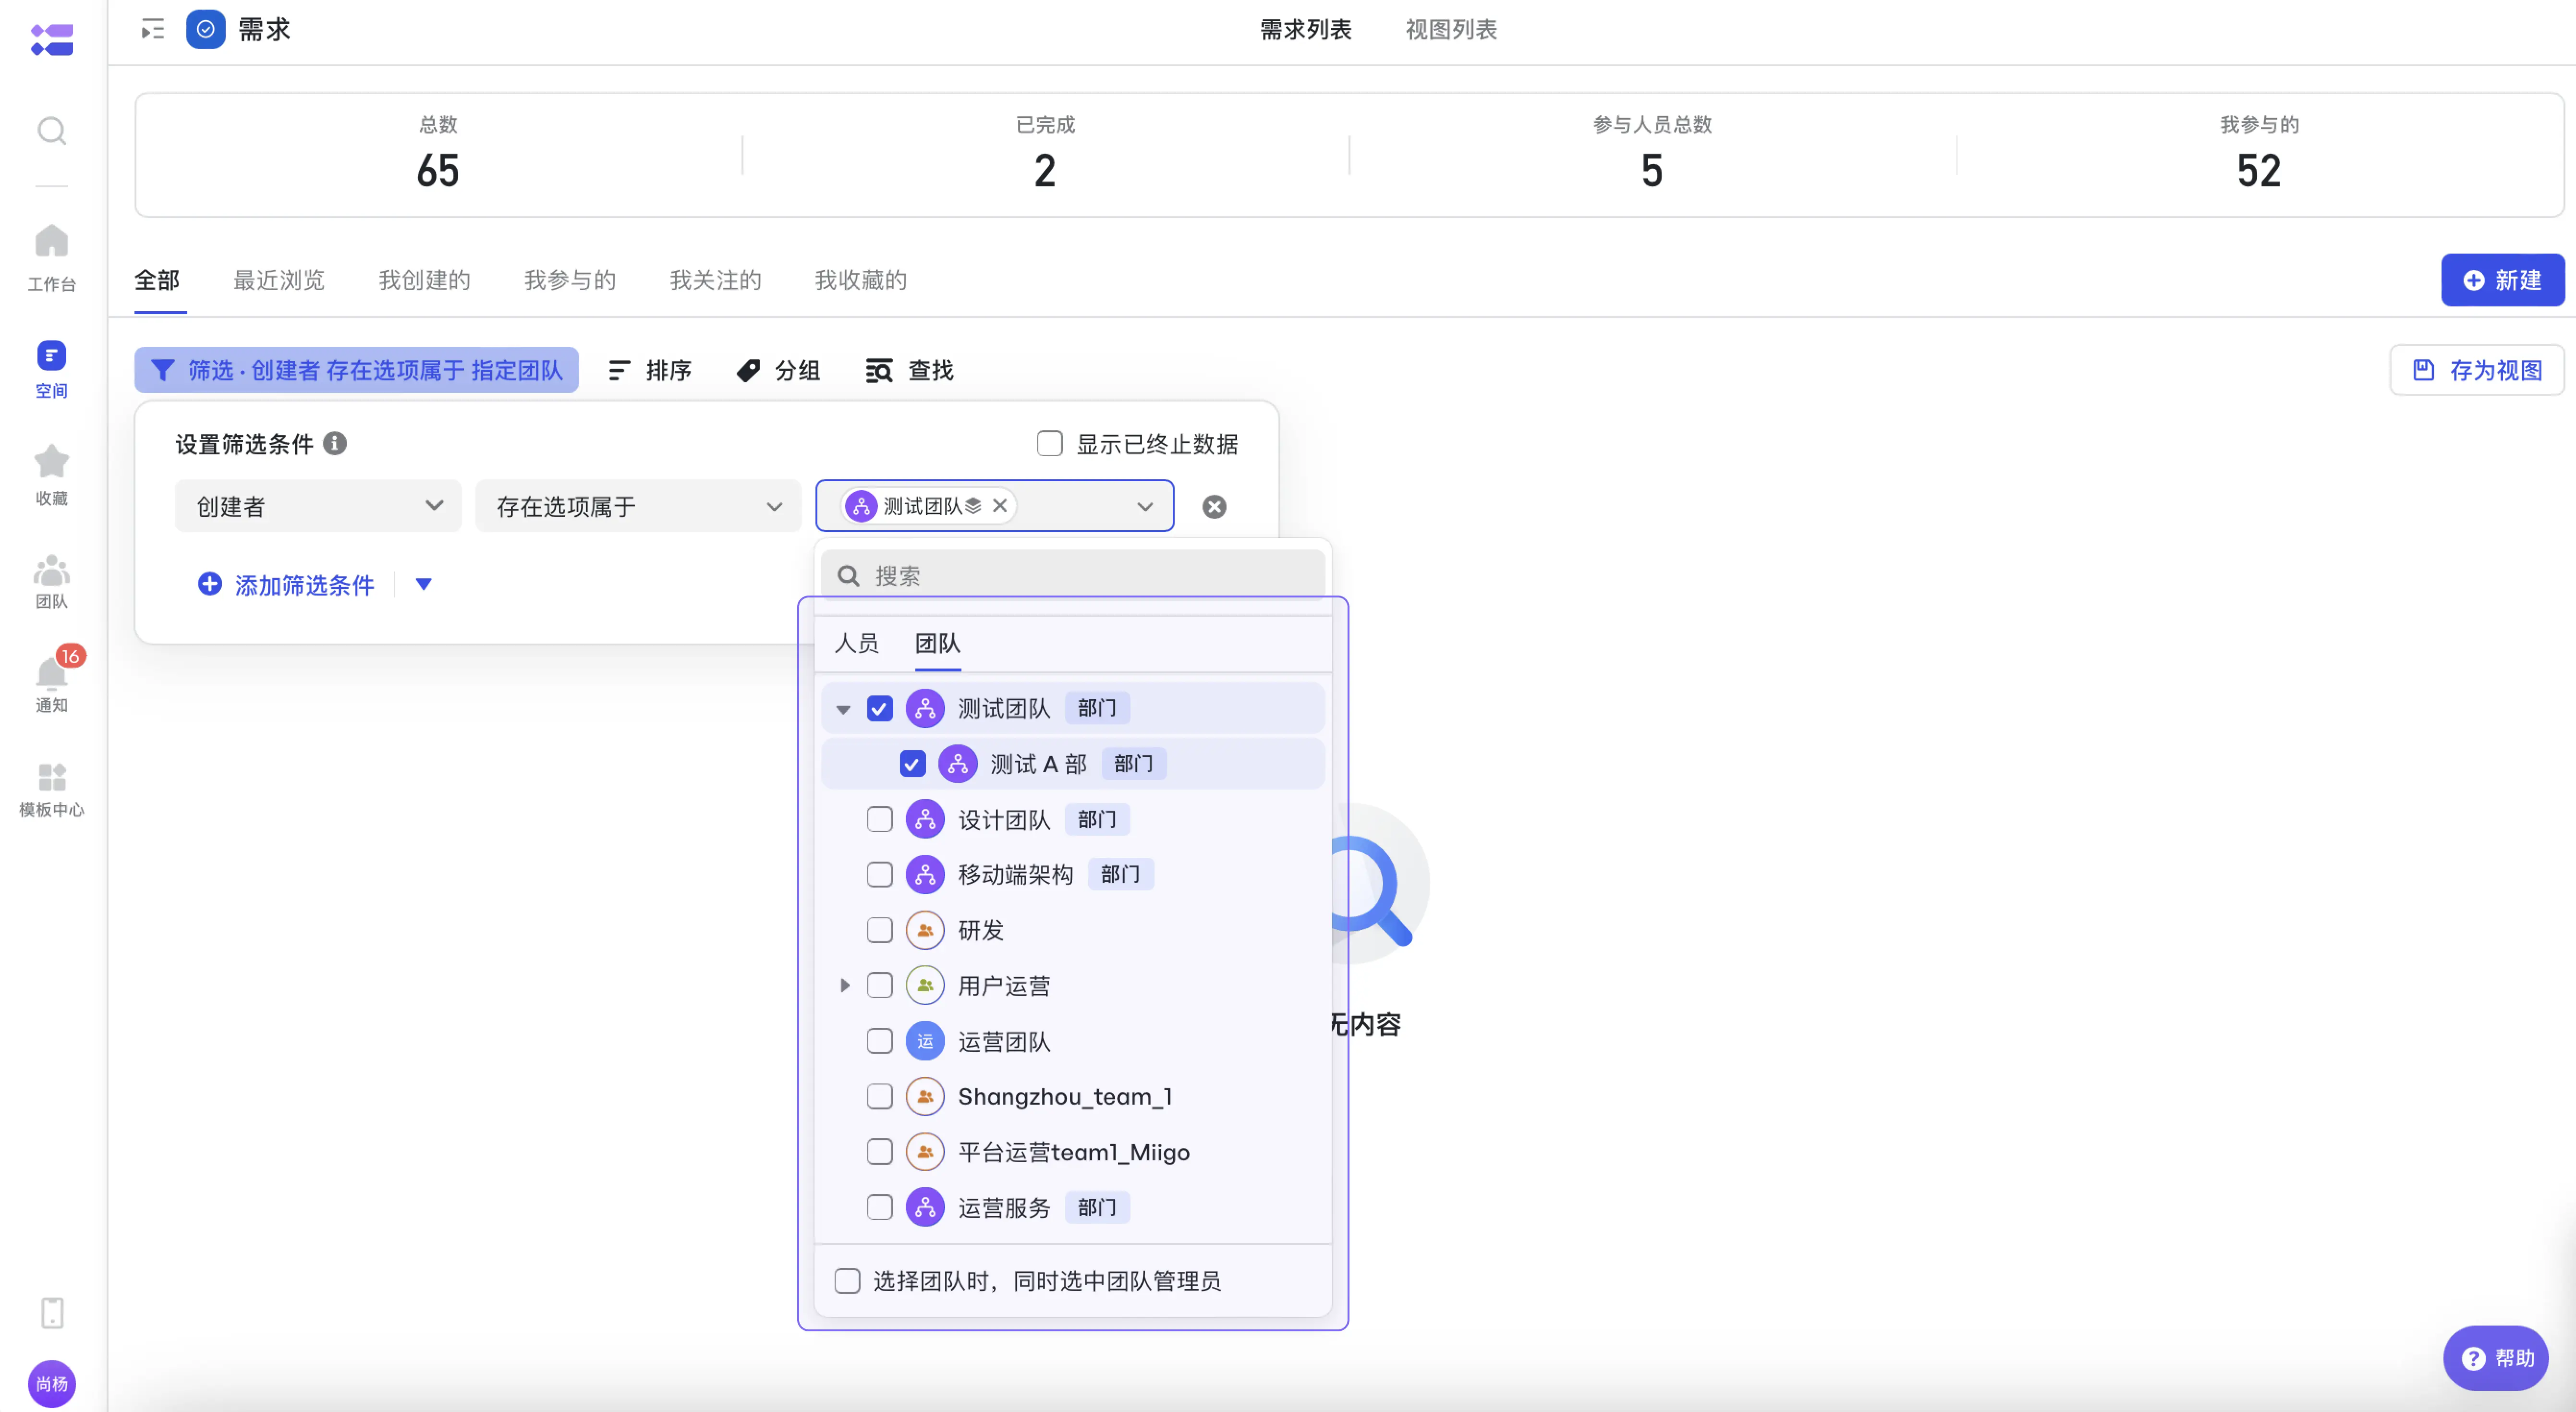Click the Shangzhou_team_1 avatar icon
2576x1412 pixels.
(925, 1096)
